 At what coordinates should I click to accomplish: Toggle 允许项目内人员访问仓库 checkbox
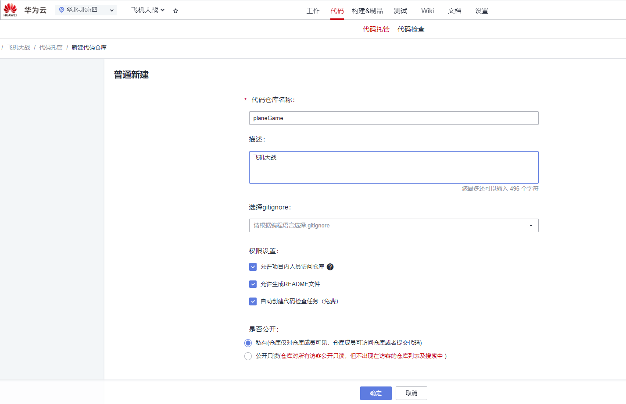(253, 267)
